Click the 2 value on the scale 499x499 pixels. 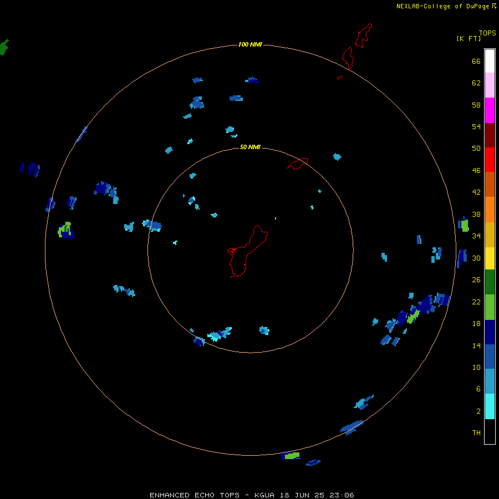(x=478, y=411)
